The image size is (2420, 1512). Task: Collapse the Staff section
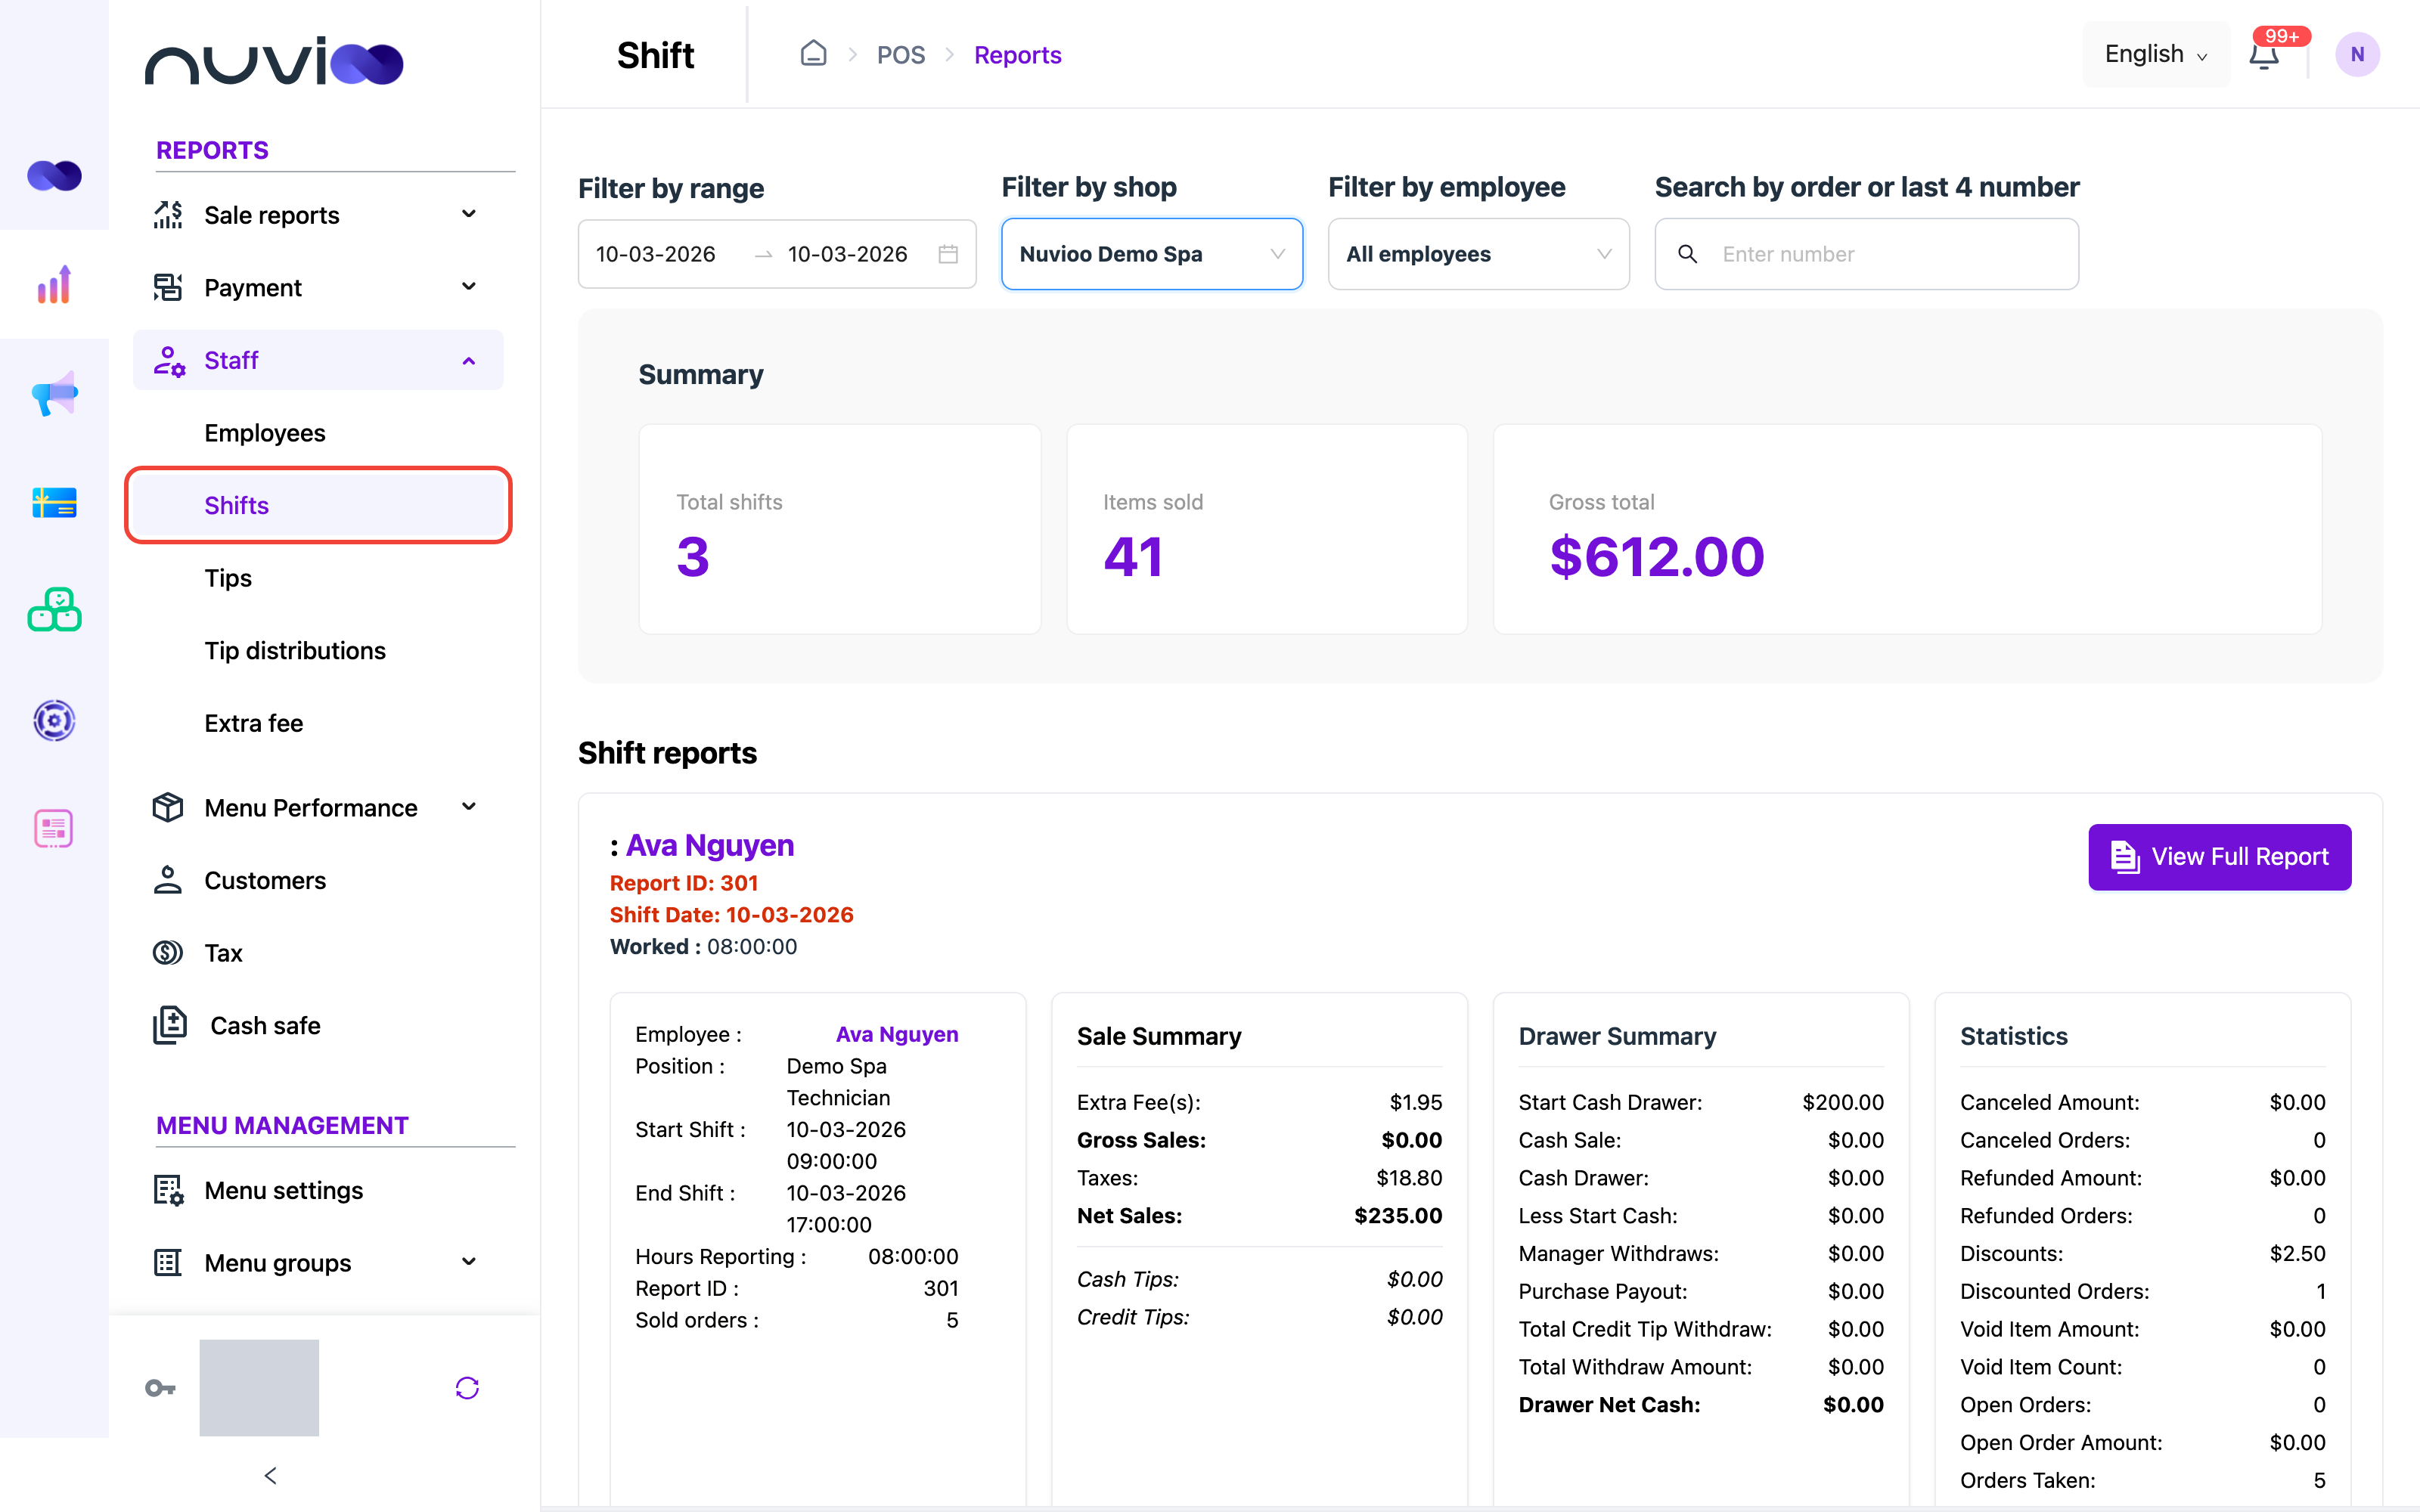[469, 361]
